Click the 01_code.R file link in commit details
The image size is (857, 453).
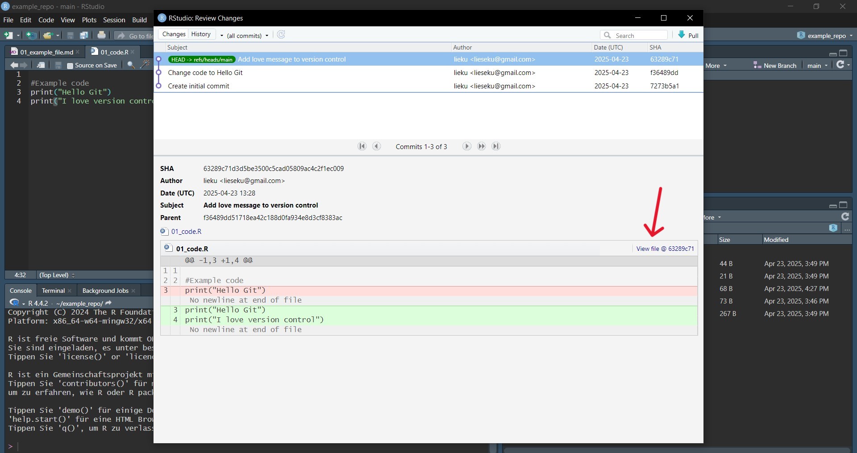point(186,232)
